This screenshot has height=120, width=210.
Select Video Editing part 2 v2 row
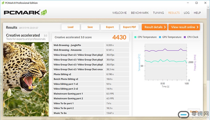[90, 89]
